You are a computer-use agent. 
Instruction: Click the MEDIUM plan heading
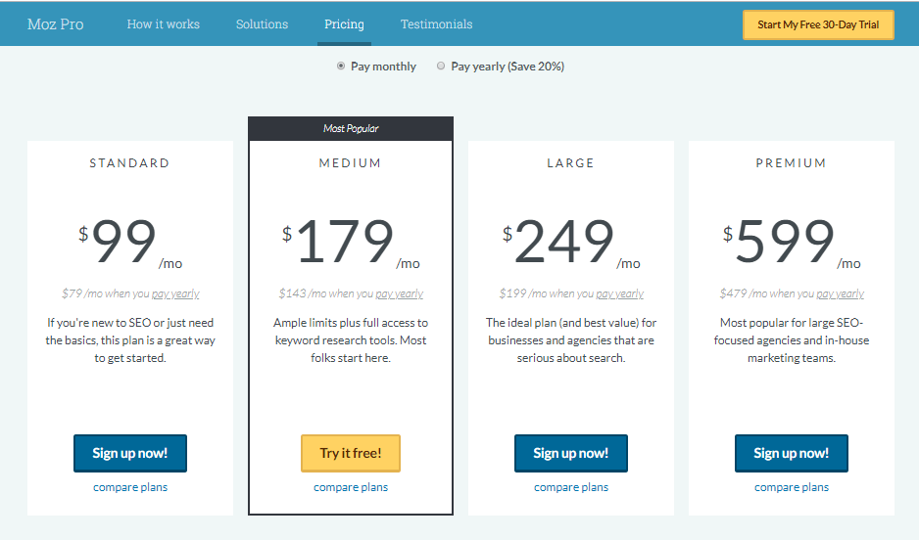point(350,163)
